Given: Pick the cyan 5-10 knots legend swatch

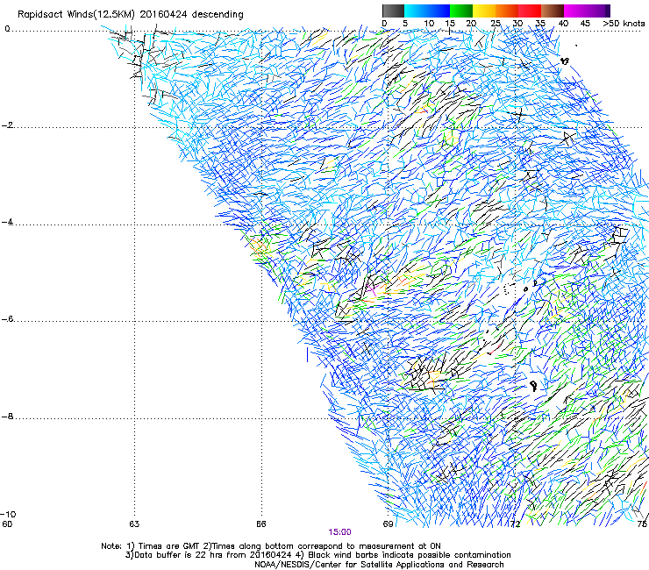Looking at the screenshot, I should coord(416,11).
